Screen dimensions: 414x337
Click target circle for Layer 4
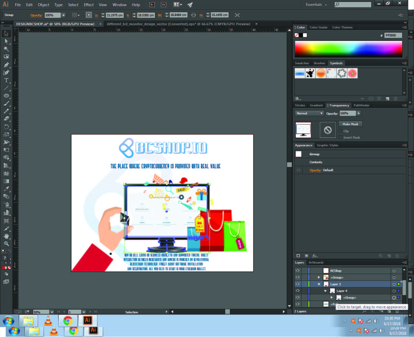pyautogui.click(x=394, y=291)
